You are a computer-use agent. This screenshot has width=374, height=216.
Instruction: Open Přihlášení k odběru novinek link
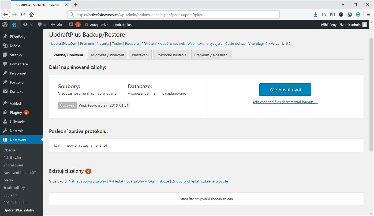click(x=163, y=43)
